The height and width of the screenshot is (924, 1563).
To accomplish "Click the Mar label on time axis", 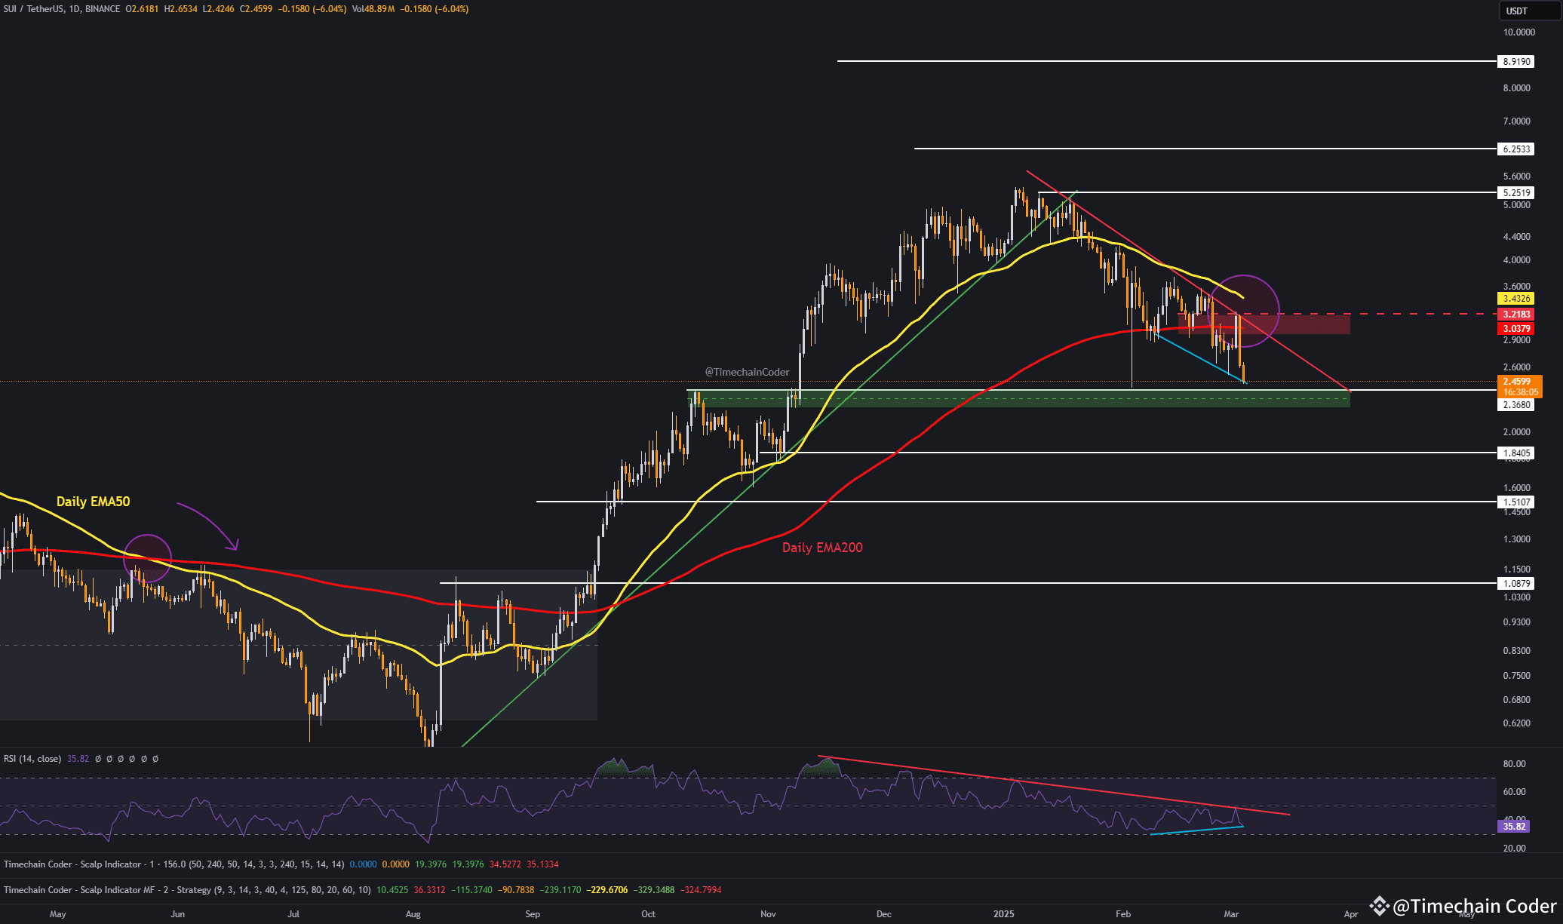I will (1231, 914).
